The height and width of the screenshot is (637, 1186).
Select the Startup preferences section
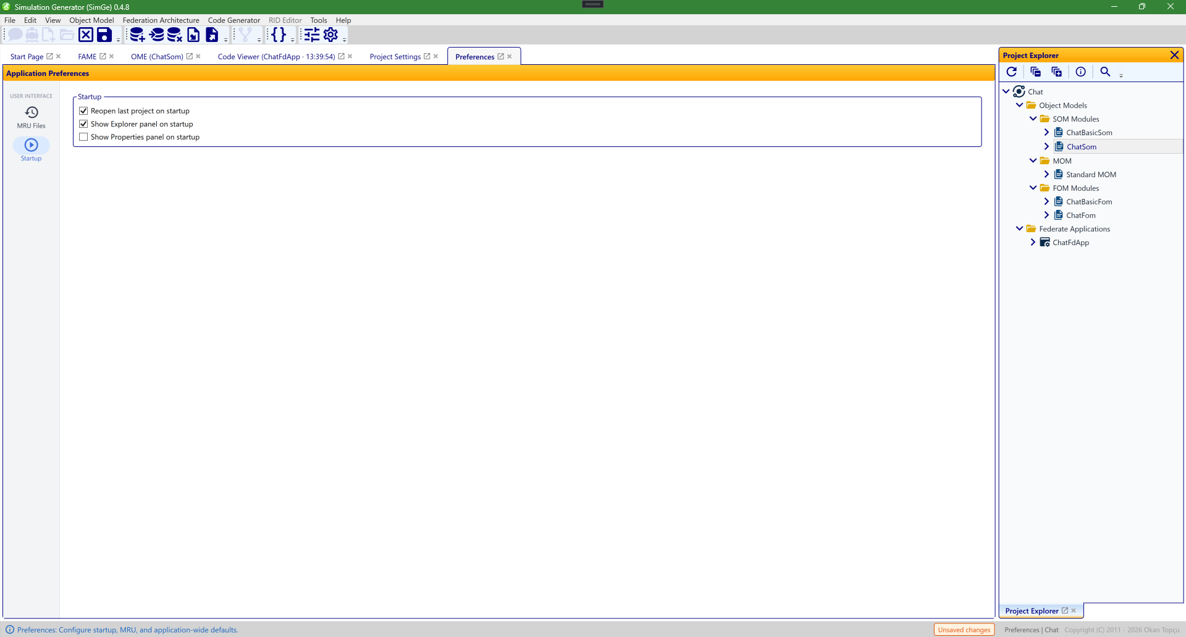32,150
